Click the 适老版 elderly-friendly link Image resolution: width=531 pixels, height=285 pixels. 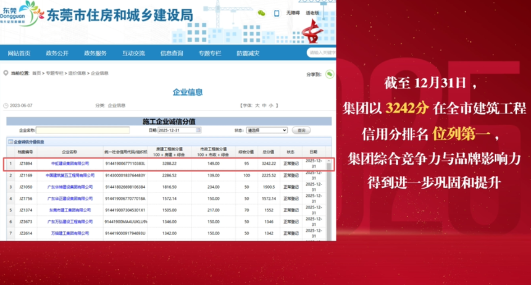pos(312,13)
